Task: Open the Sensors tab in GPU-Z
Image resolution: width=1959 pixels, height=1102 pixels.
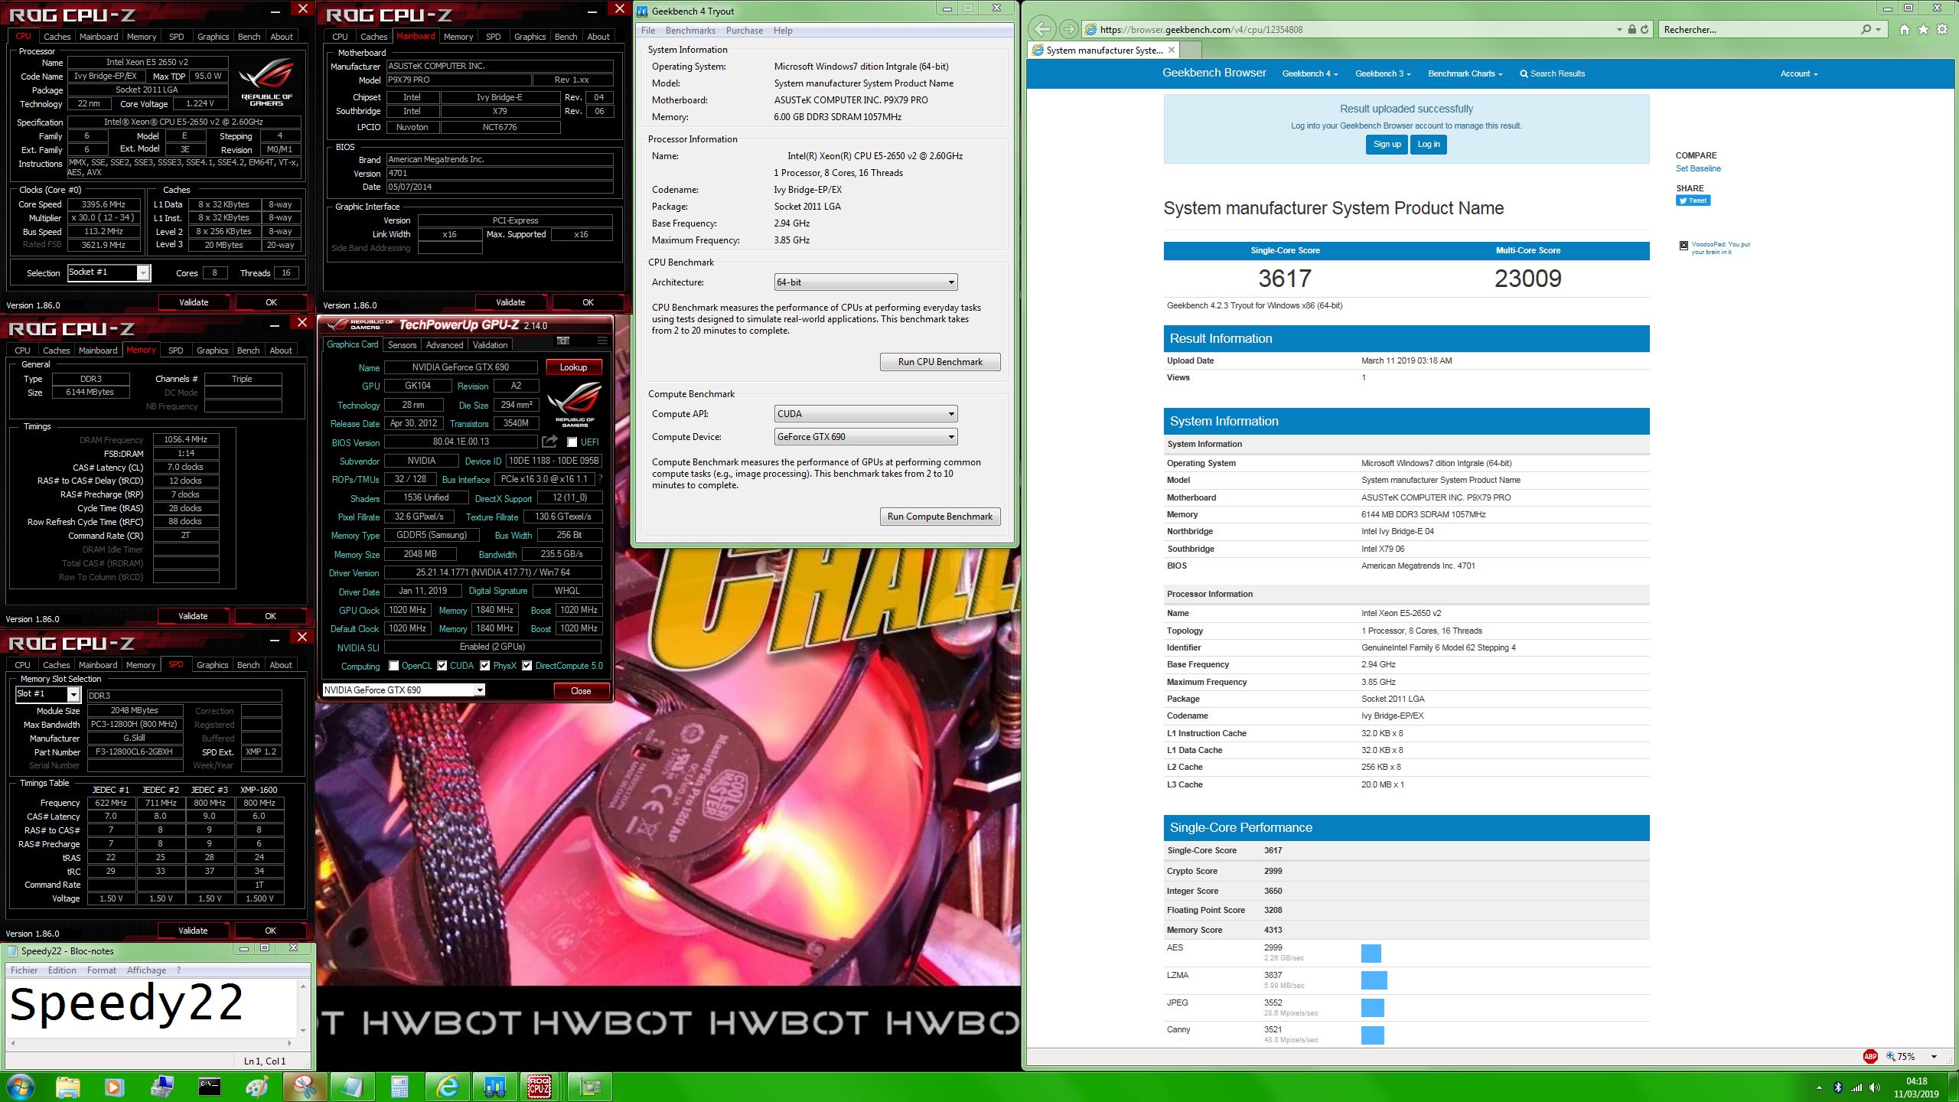Action: tap(402, 344)
